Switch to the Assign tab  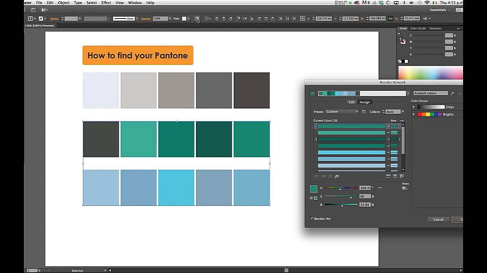[364, 102]
